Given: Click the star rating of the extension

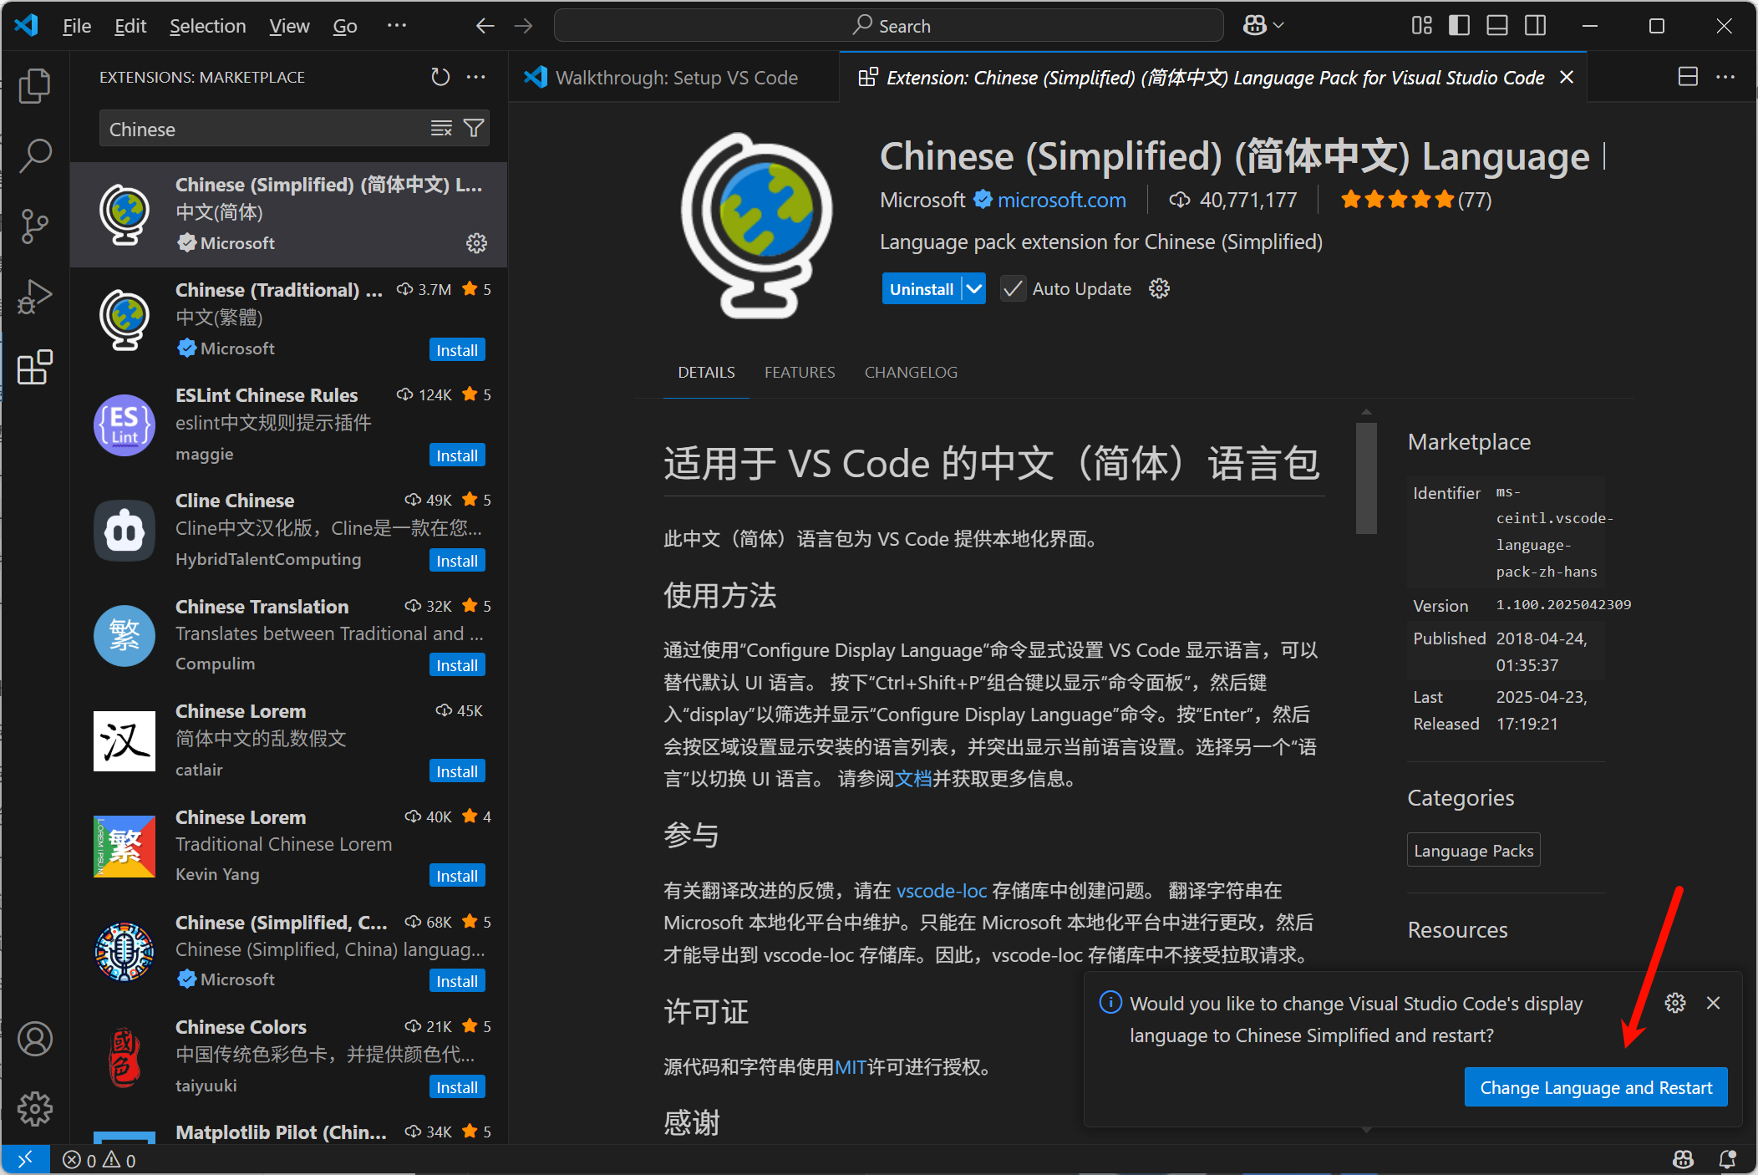Looking at the screenshot, I should pyautogui.click(x=1416, y=200).
